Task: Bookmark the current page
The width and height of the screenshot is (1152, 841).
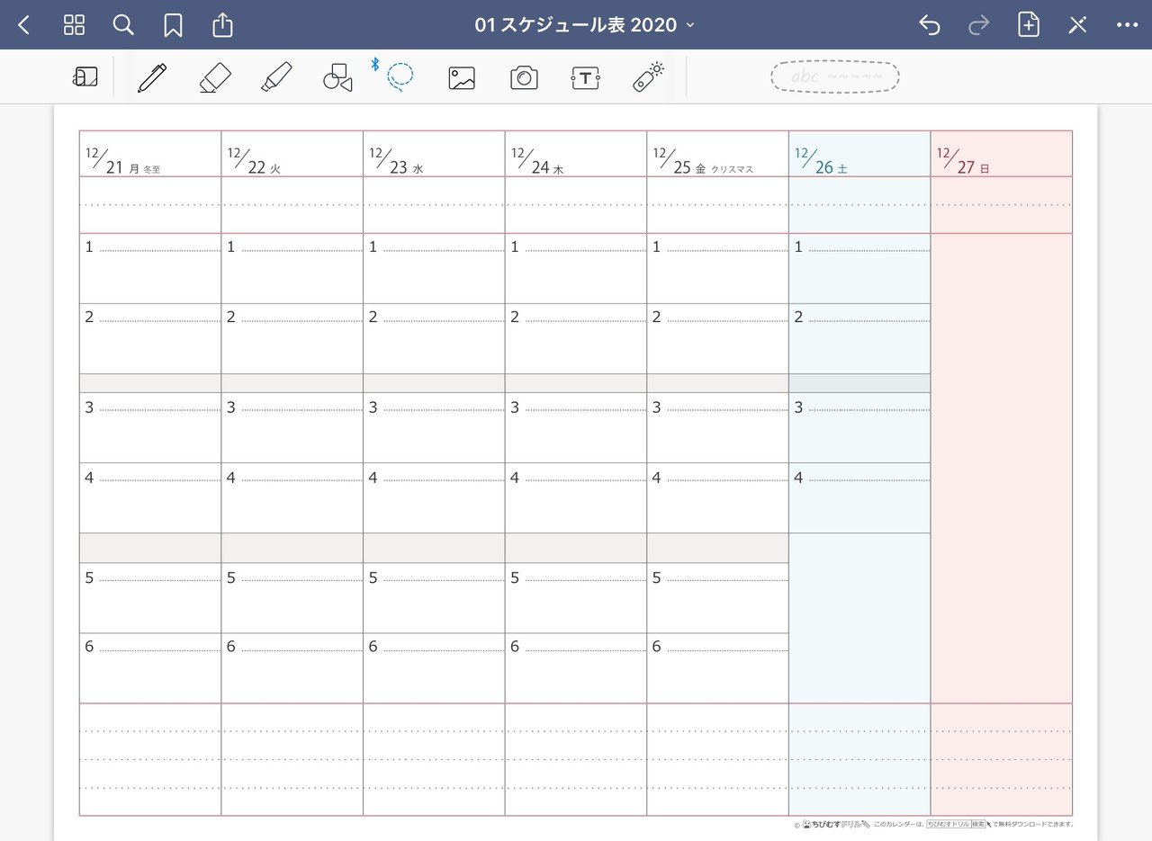Action: pos(173,24)
